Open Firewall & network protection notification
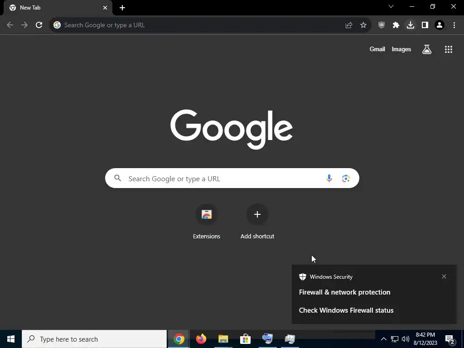The width and height of the screenshot is (464, 348). [x=344, y=292]
